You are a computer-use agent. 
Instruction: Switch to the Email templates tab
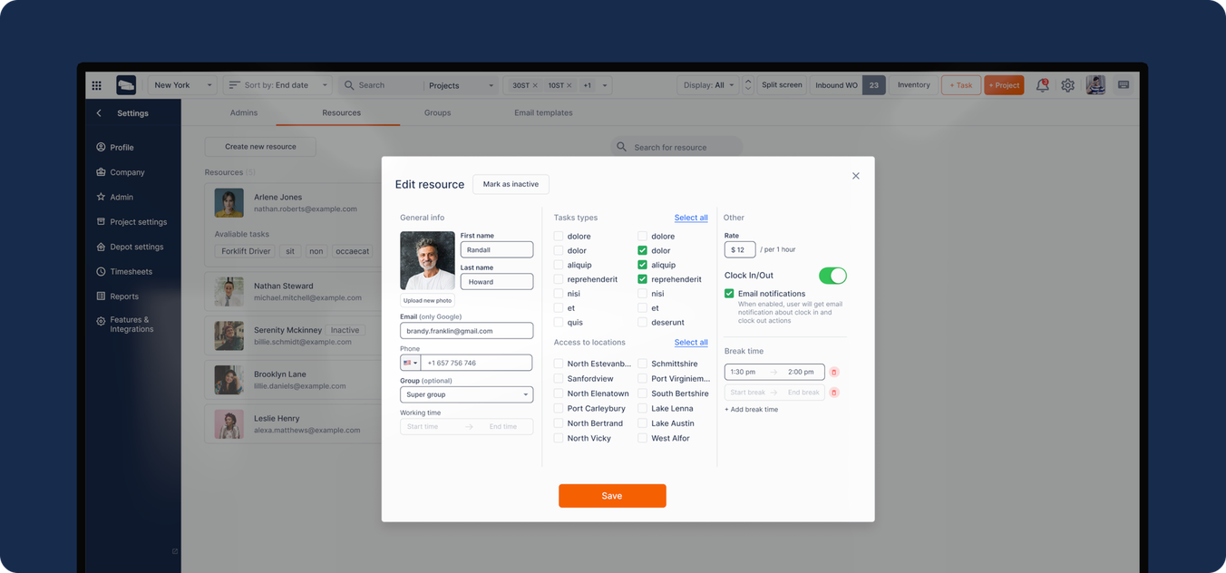pyautogui.click(x=543, y=112)
